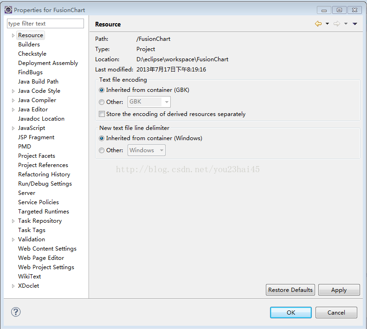Click the Restore Defaults button
Screen dimensions: 367x329
(290, 290)
